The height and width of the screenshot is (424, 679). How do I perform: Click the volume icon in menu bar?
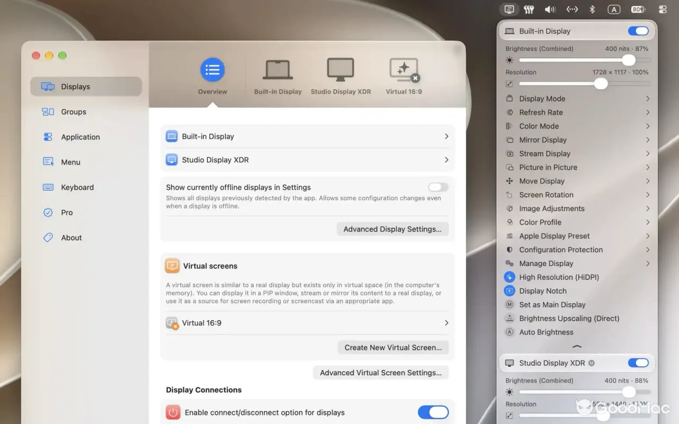550,10
